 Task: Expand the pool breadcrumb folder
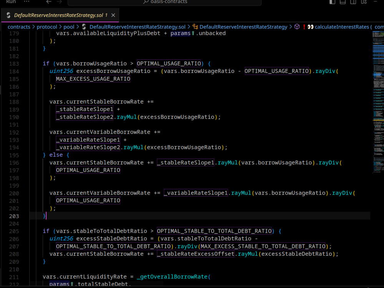pos(69,27)
